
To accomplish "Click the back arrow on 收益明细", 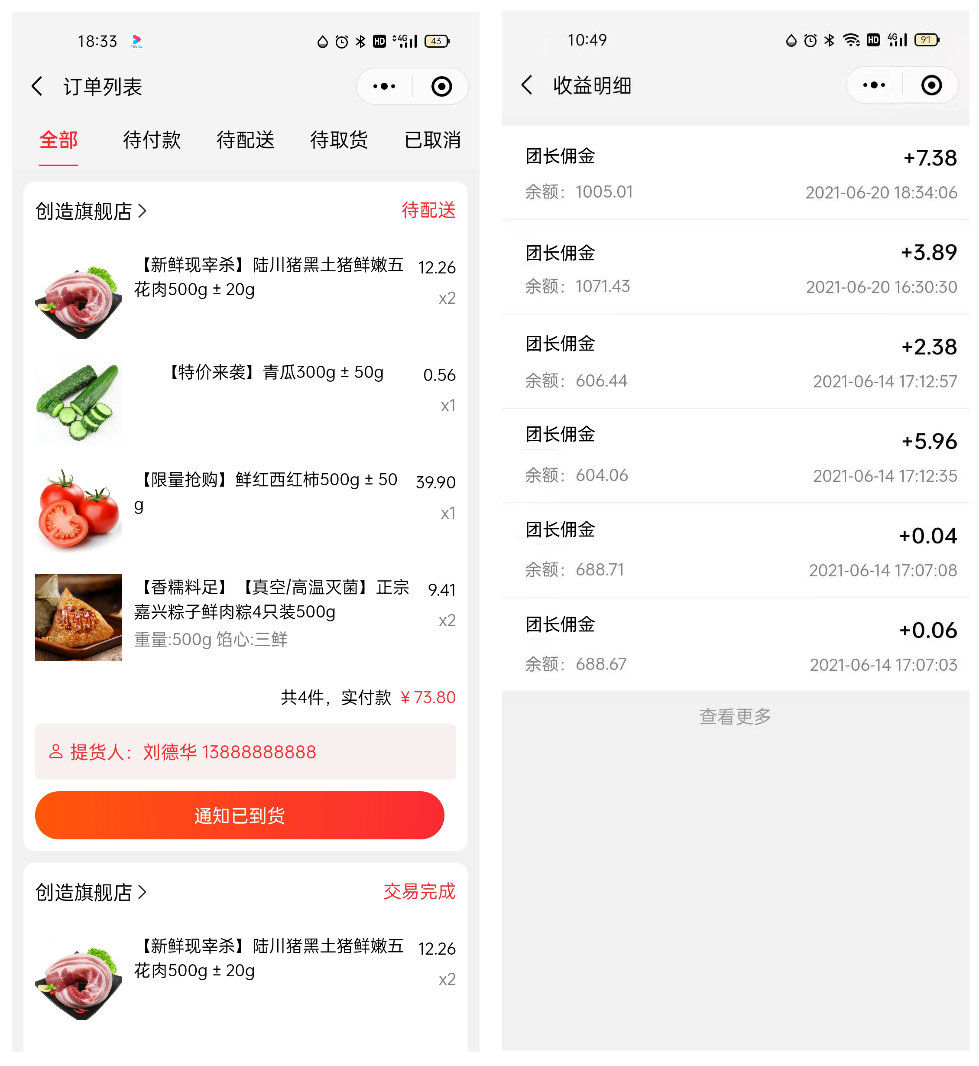I will pos(524,85).
